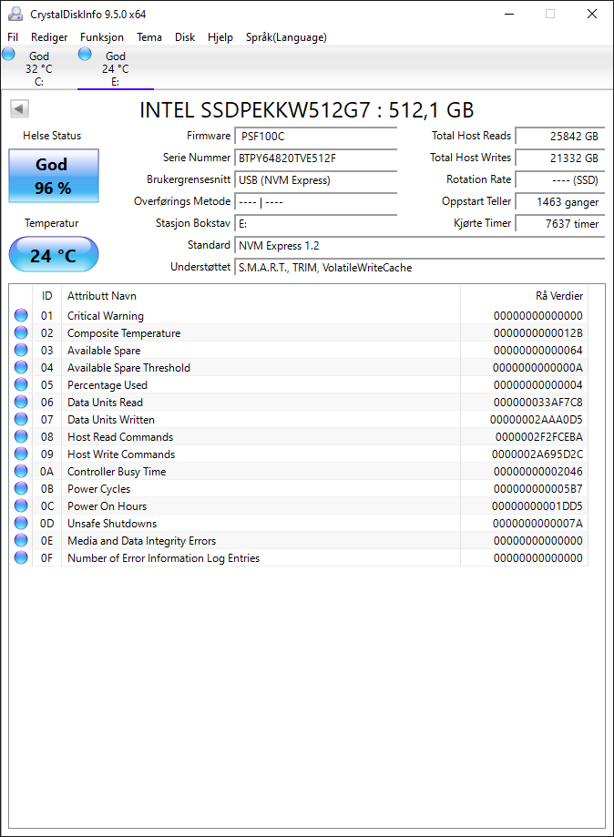Select the C: disk tab at 32 °C
614x837 pixels.
38,68
